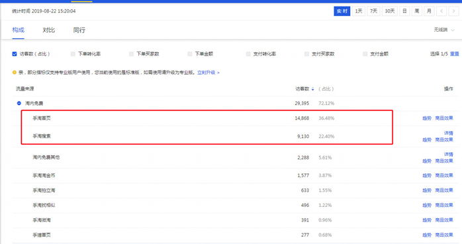Viewport: 462px width, 244px height.
Task: Click the 立刻升级 upgrade link
Action: pos(208,72)
